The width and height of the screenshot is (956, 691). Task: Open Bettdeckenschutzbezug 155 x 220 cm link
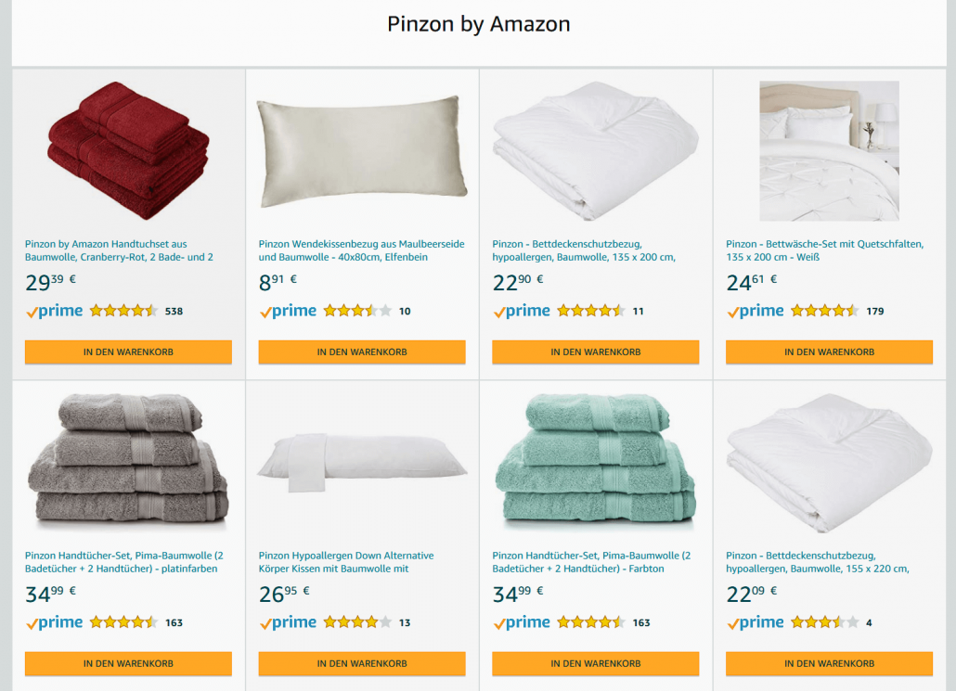tap(818, 562)
